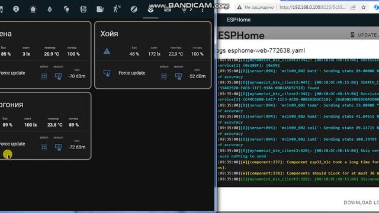Click the UPDATE ALL button in ESPHome
The image size is (379, 213).
point(365,35)
